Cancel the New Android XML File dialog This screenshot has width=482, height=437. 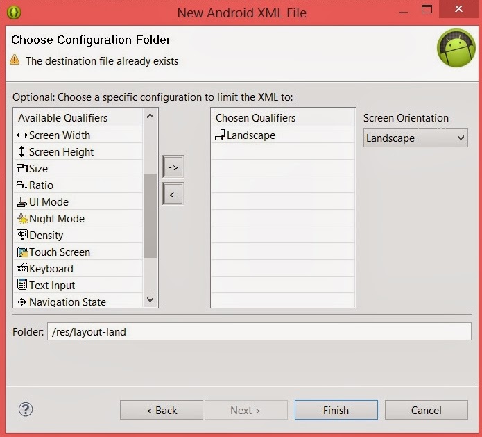pos(427,410)
